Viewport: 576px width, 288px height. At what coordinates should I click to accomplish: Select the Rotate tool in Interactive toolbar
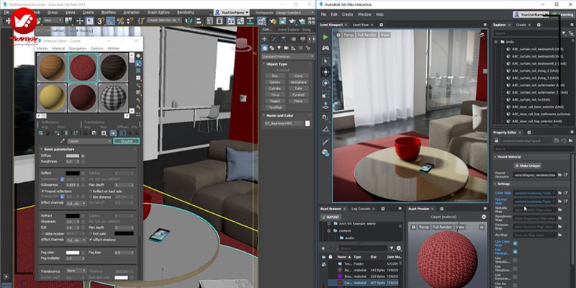point(325,84)
